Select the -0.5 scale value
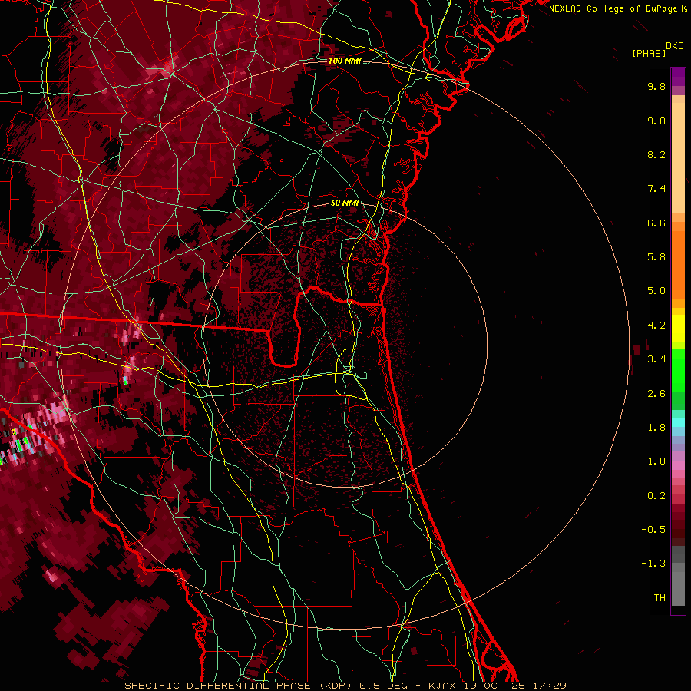Viewport: 691px width, 691px height. [x=653, y=530]
